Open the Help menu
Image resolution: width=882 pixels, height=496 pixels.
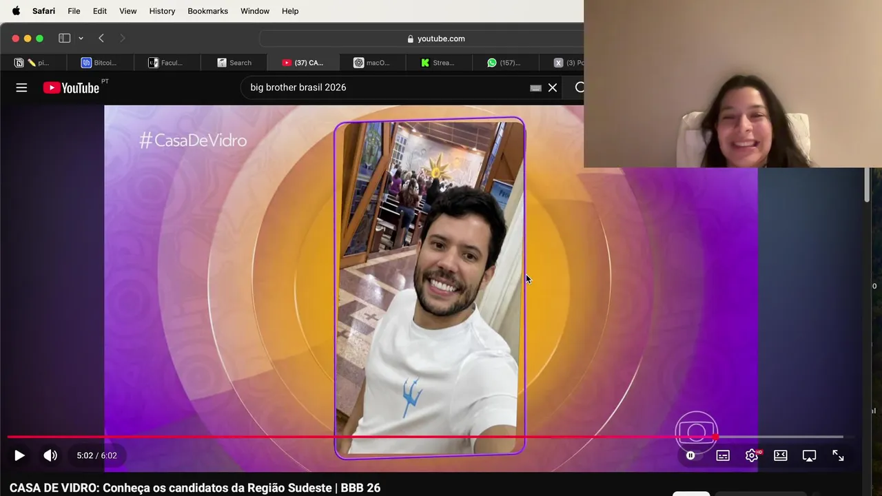tap(290, 11)
